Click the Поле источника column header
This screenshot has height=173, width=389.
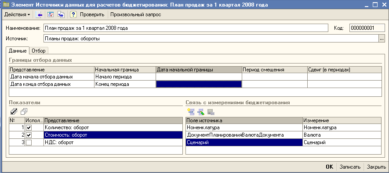click(x=244, y=120)
